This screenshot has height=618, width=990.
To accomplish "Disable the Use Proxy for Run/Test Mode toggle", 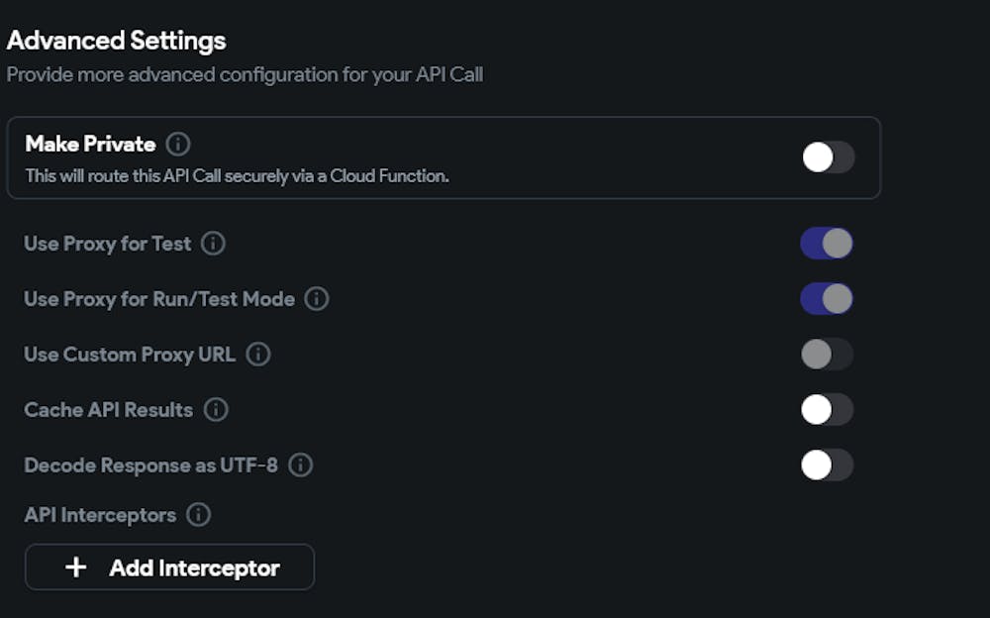I will 827,299.
